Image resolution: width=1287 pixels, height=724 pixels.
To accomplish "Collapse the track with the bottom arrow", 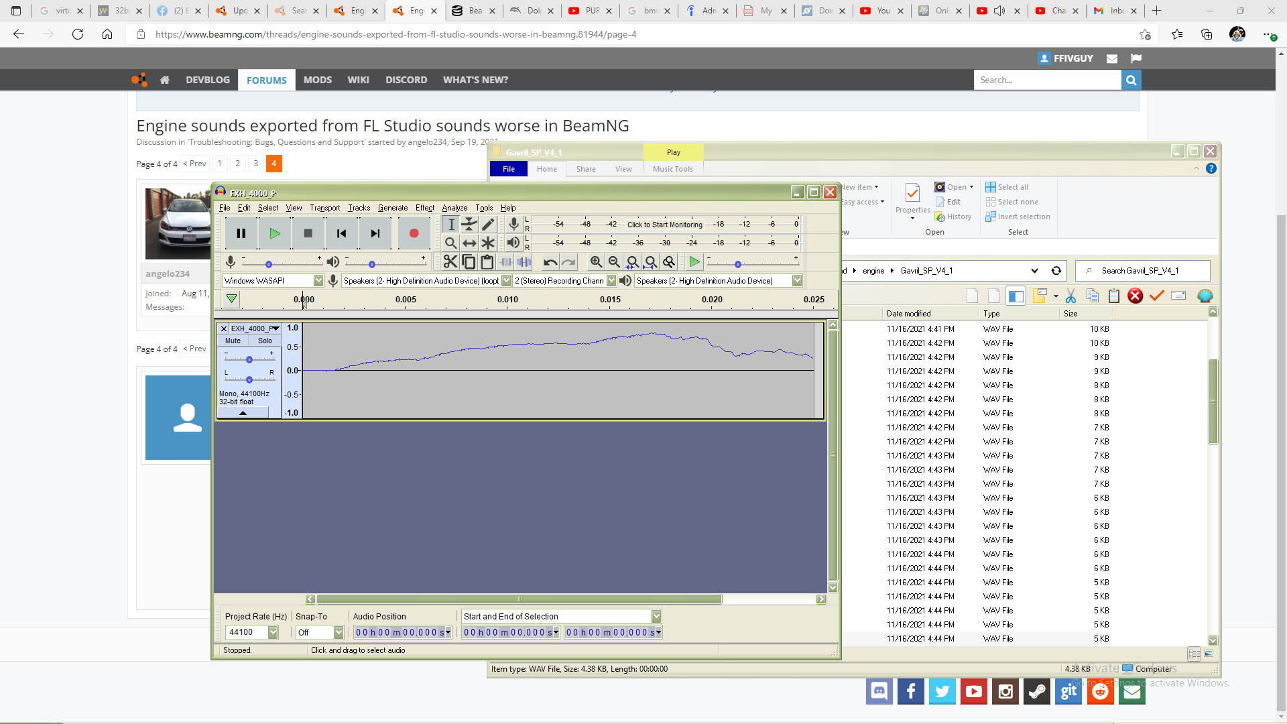I will pos(243,413).
